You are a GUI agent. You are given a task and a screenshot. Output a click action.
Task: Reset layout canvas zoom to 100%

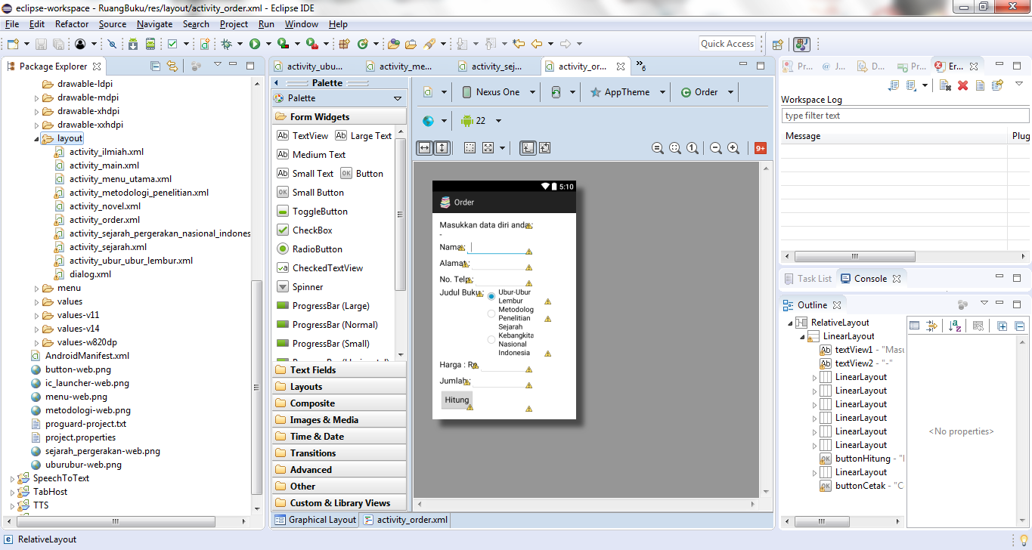coord(693,148)
